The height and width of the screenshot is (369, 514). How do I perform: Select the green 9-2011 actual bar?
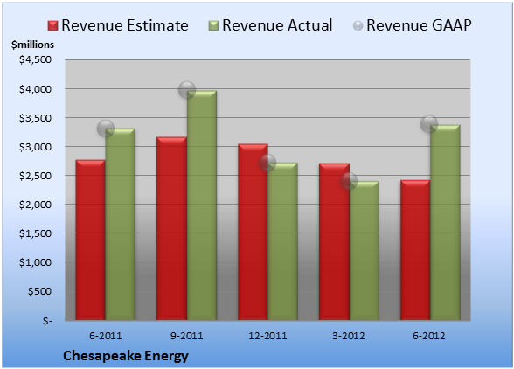point(202,205)
